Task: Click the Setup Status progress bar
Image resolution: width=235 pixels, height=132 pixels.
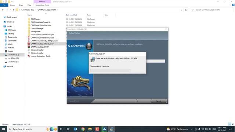Action: [x=156, y=61]
